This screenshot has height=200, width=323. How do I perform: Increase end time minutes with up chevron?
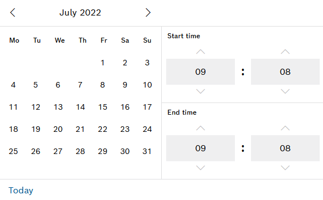click(x=285, y=128)
